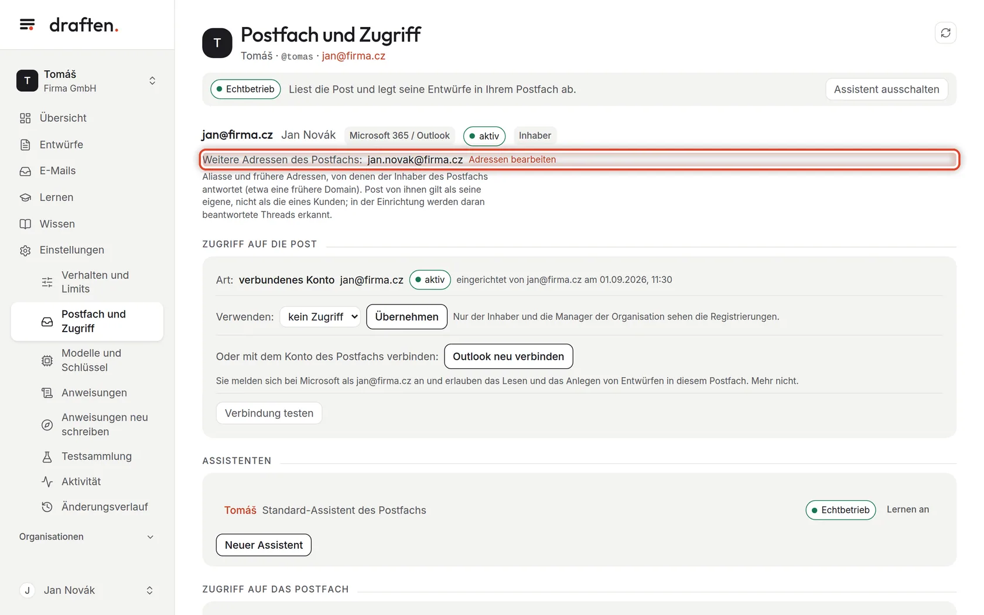
Task: Expand the Tomáš Firma GmbH workspace switcher
Action: (87, 81)
